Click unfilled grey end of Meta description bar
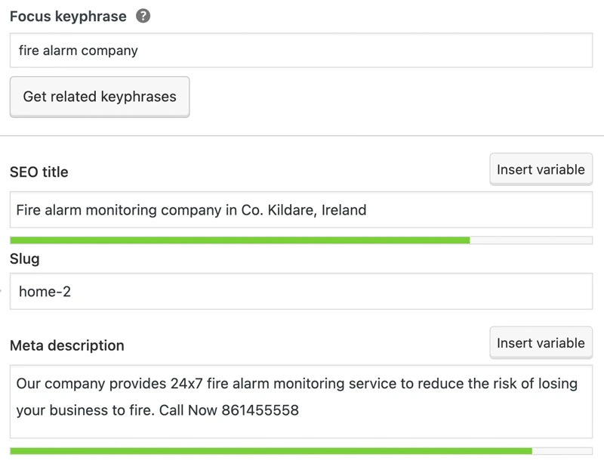This screenshot has height=467, width=604. (x=562, y=451)
